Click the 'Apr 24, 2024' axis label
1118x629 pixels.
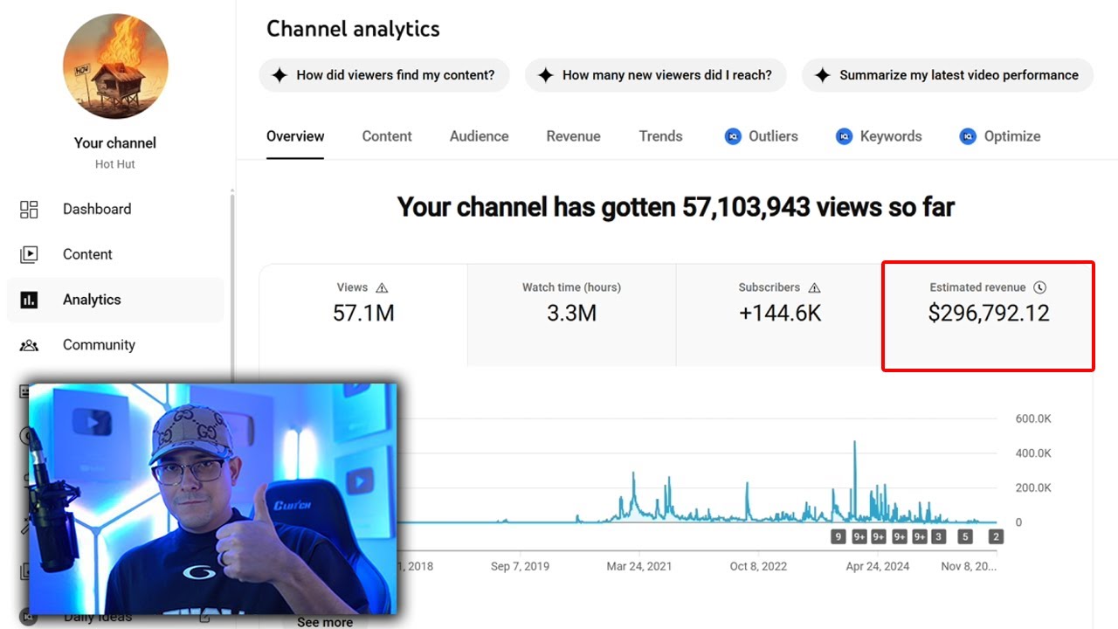pos(878,566)
